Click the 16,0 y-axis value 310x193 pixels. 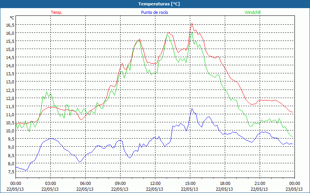10,33
